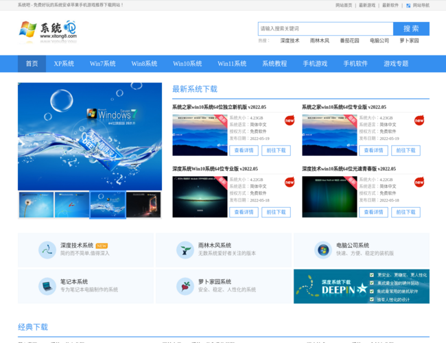Click the new badge on 系统之家win10独立新机版
Screen dimensions: 446x343
coord(290,120)
